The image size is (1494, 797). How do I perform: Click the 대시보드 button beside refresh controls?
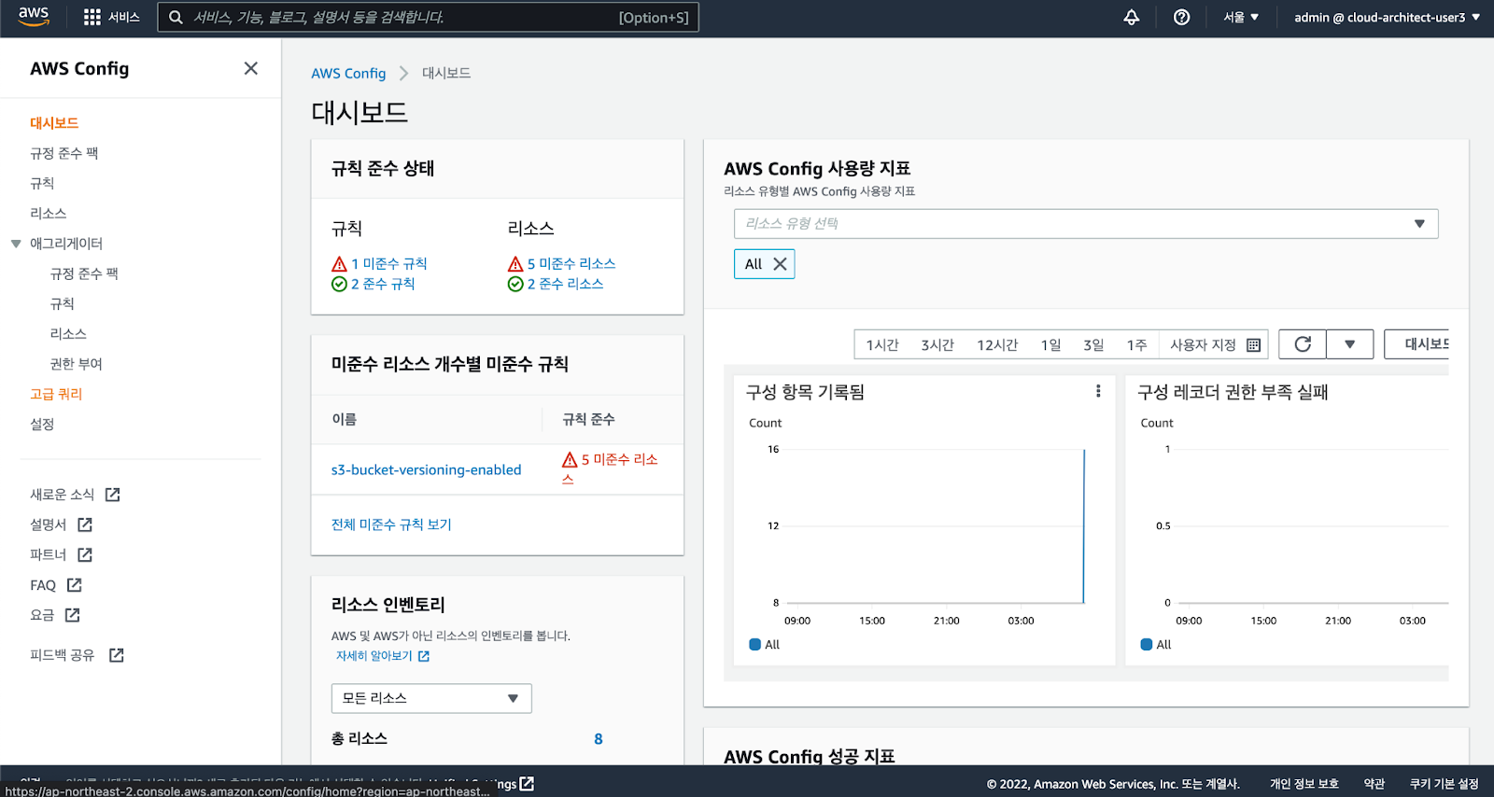pyautogui.click(x=1416, y=344)
